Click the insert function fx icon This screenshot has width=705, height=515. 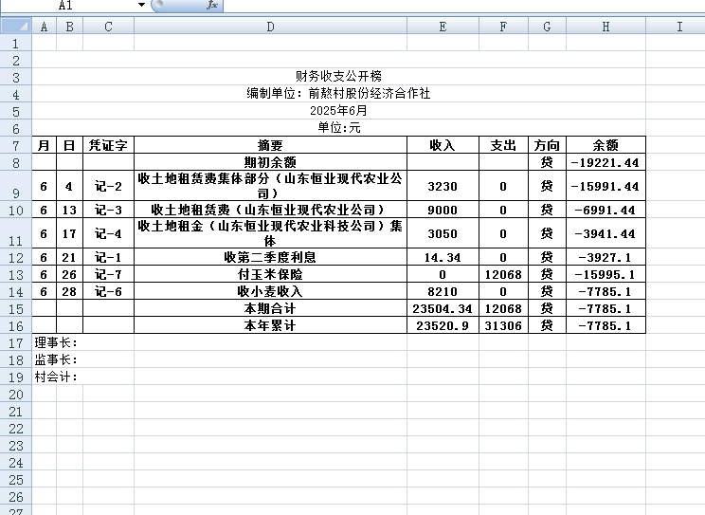212,6
